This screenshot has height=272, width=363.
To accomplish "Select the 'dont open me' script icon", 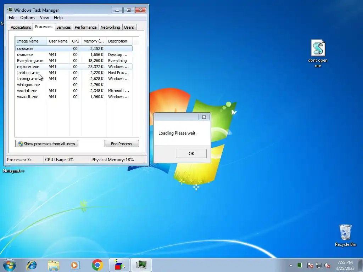I will tap(318, 54).
